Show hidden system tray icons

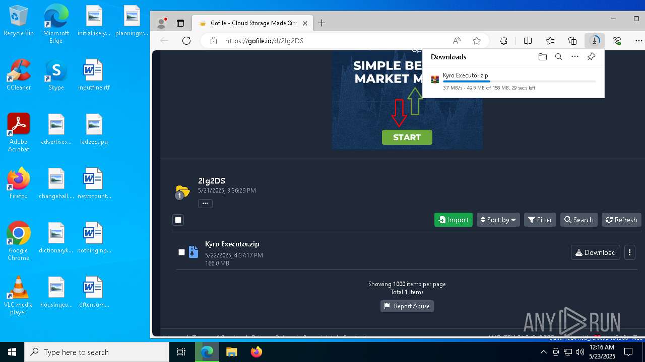click(543, 352)
